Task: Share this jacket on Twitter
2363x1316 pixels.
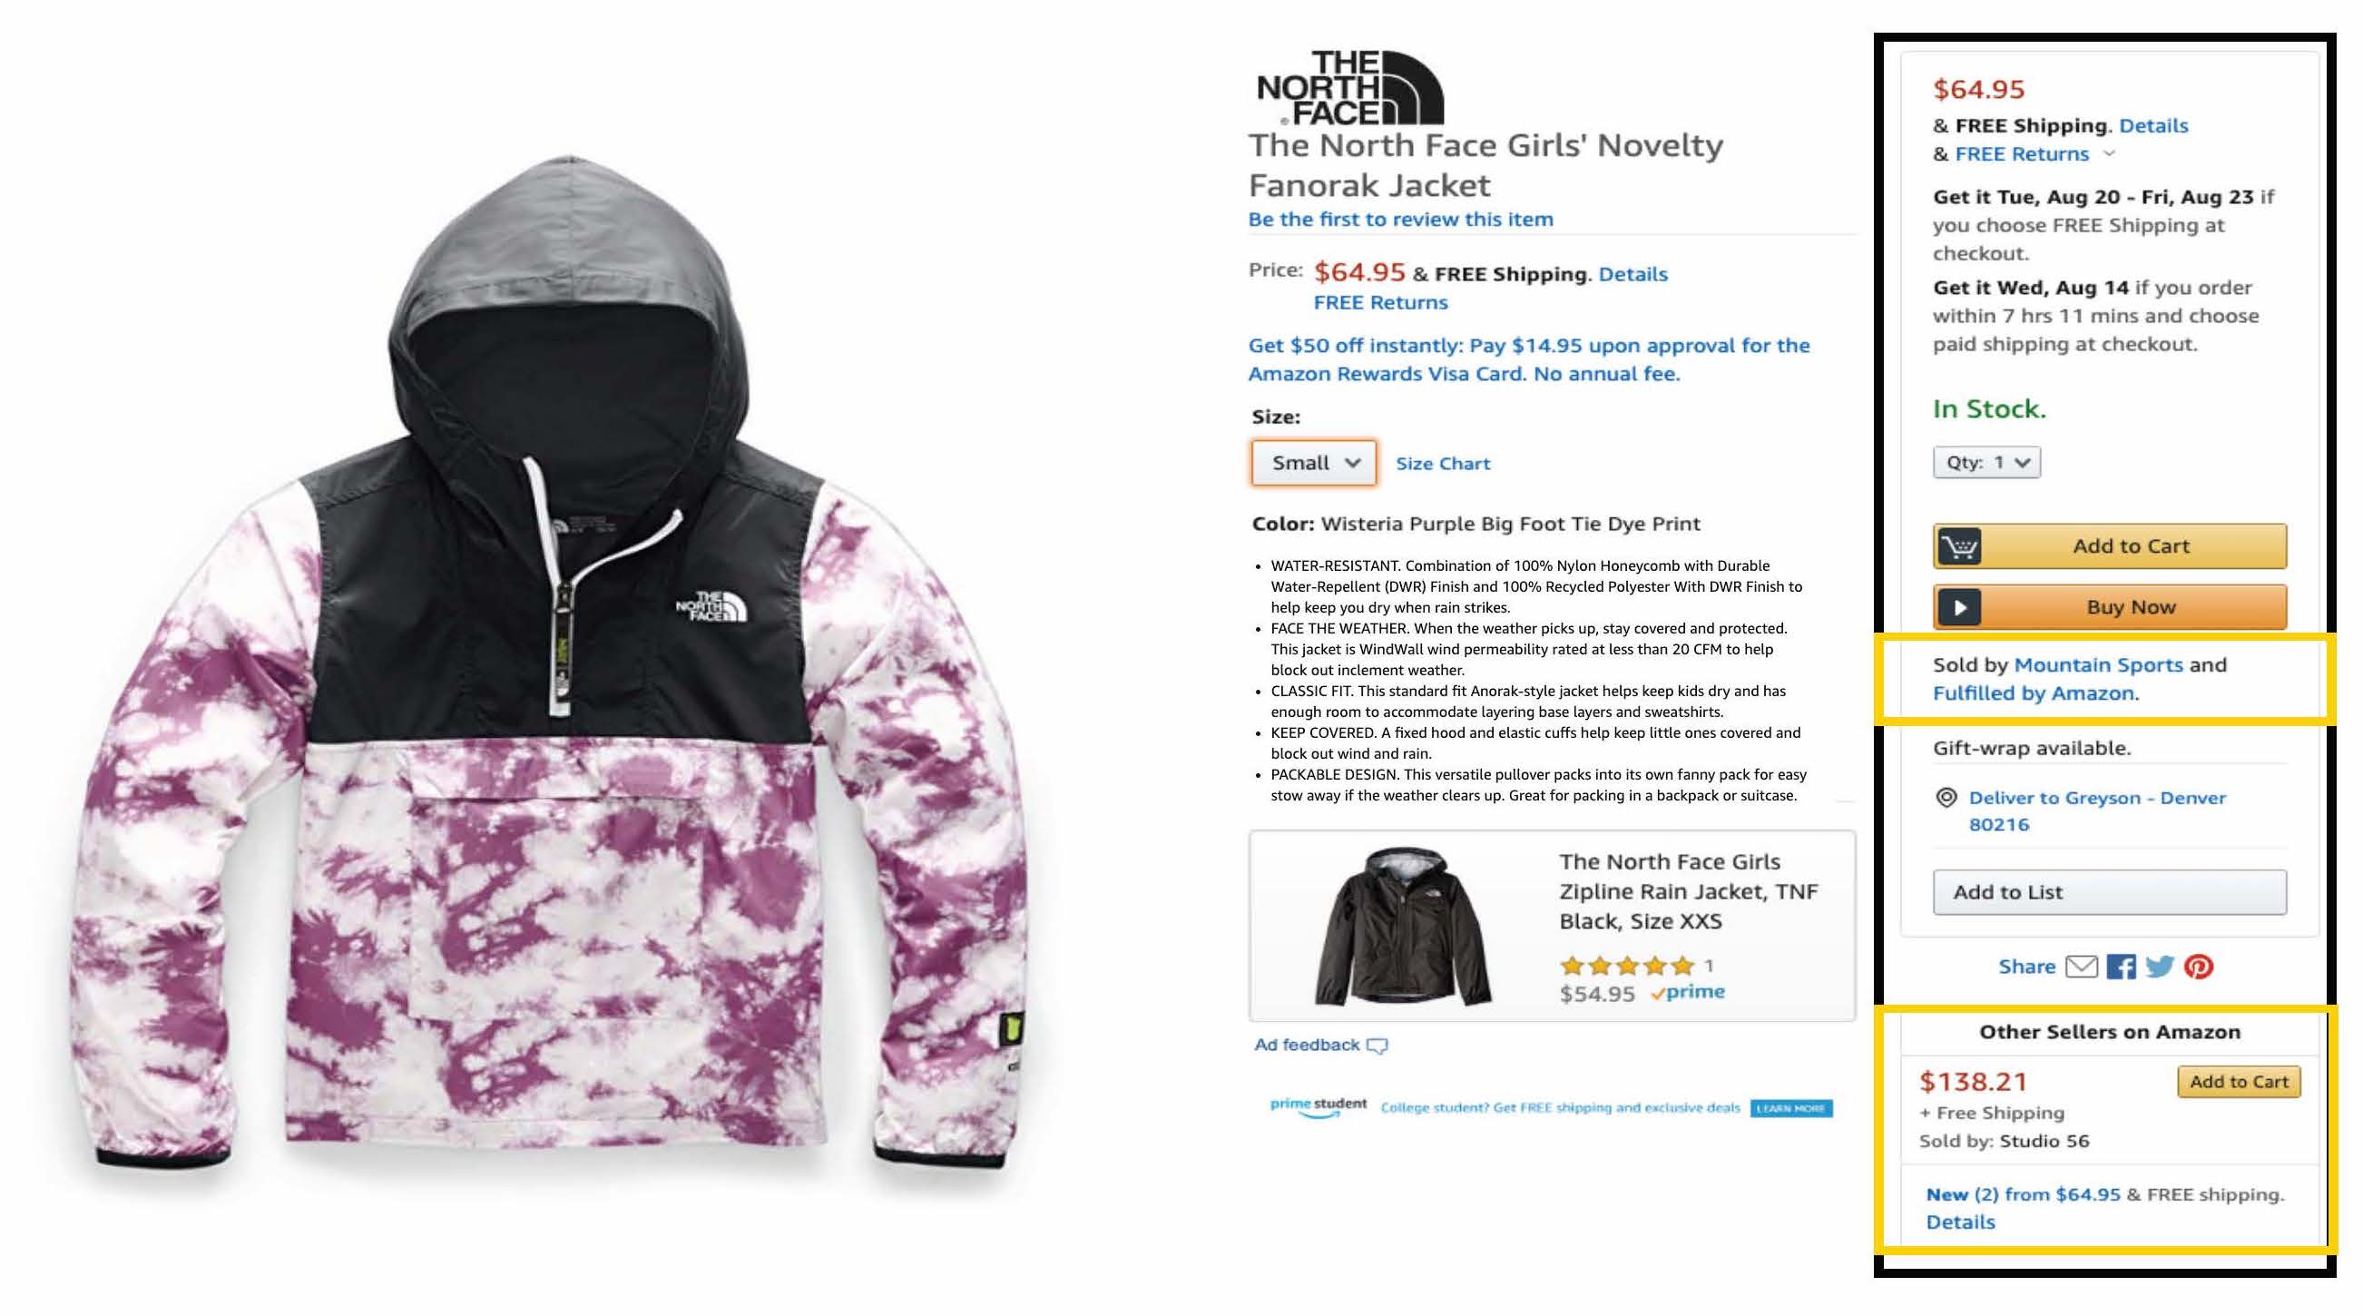Action: [2160, 967]
